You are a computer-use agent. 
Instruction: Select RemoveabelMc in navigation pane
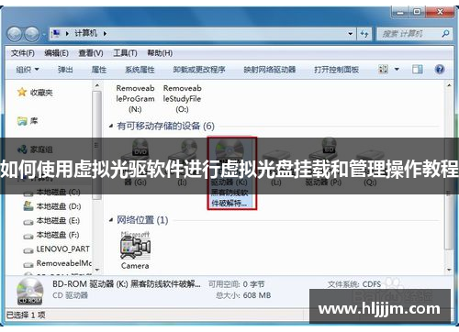(x=64, y=263)
